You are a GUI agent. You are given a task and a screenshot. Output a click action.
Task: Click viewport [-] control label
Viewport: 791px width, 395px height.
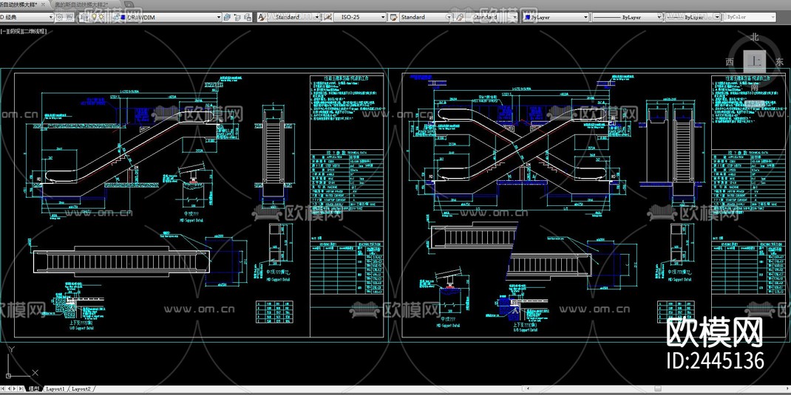tap(4, 31)
